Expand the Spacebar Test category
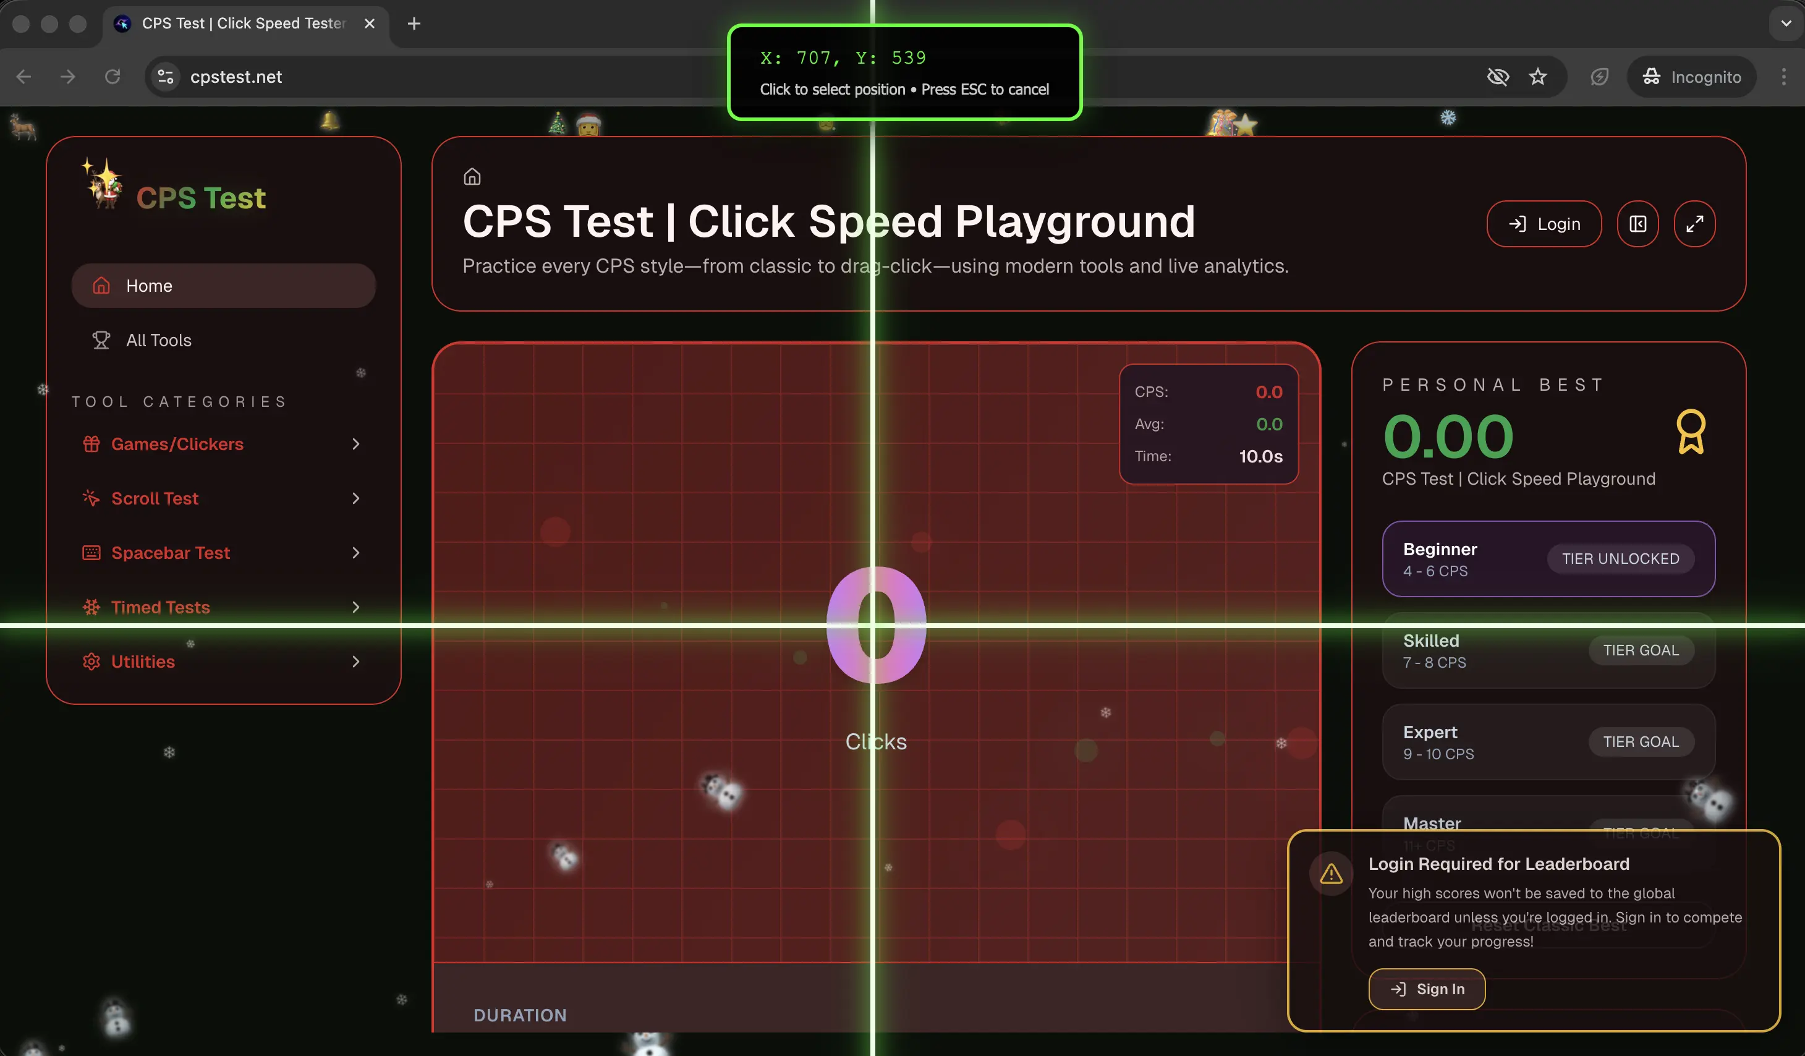Viewport: 1805px width, 1056px height. [x=355, y=553]
